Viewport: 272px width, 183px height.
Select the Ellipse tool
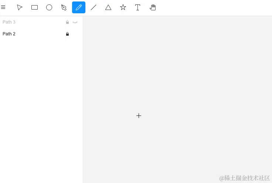coord(49,7)
